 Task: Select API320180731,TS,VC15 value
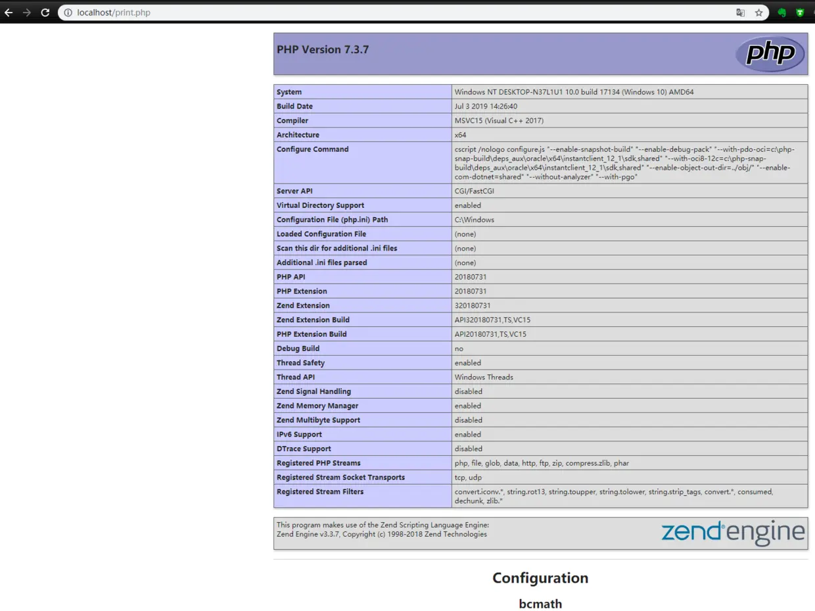(492, 320)
